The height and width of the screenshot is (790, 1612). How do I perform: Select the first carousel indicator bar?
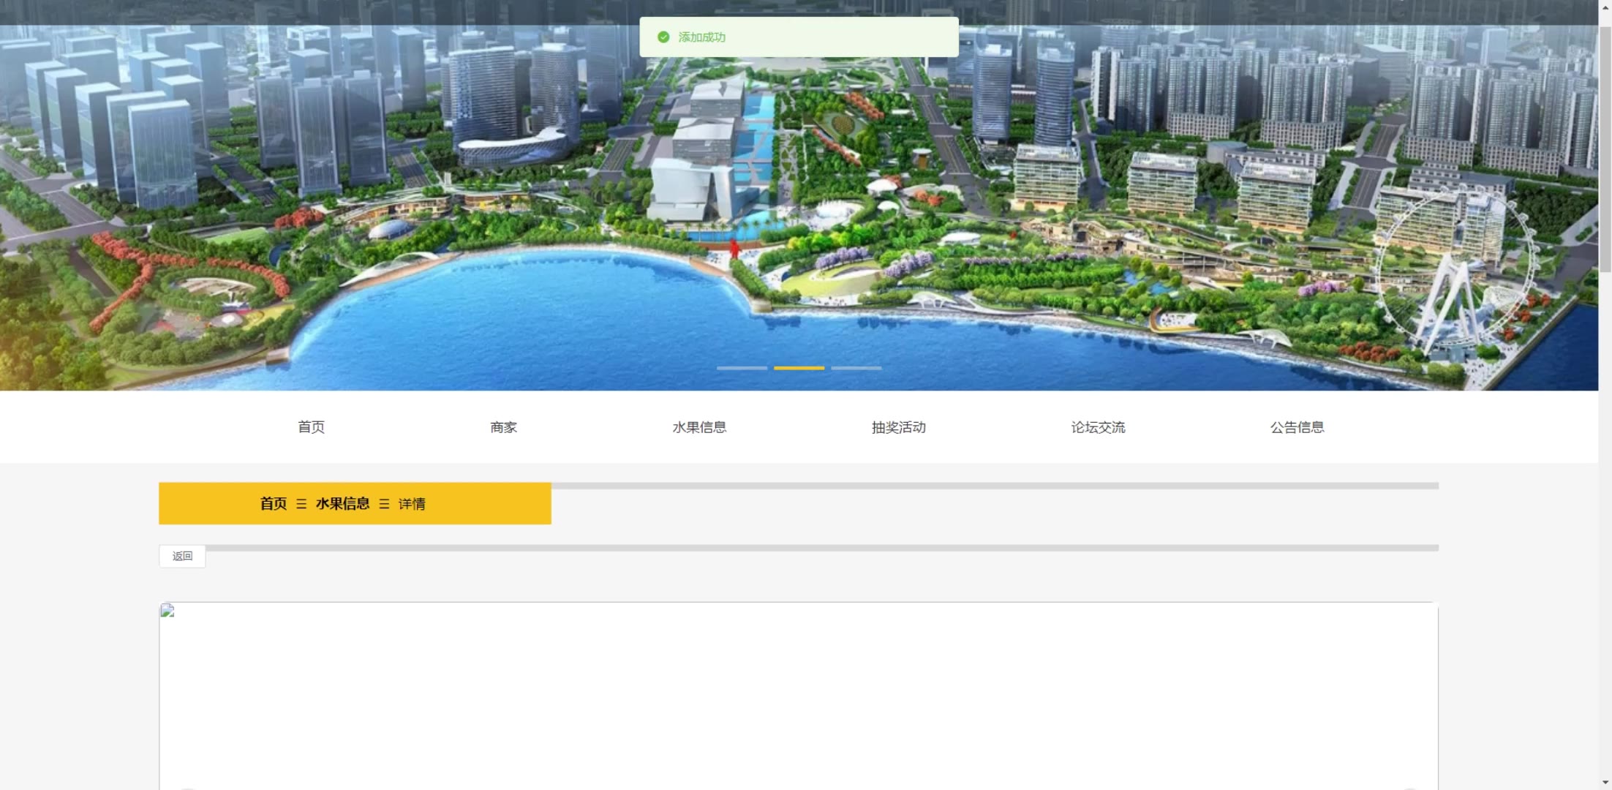point(742,368)
